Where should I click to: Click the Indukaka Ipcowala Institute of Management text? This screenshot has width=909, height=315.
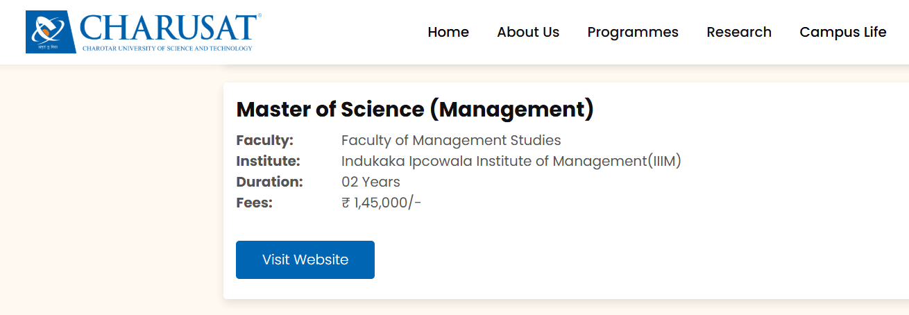coord(511,161)
